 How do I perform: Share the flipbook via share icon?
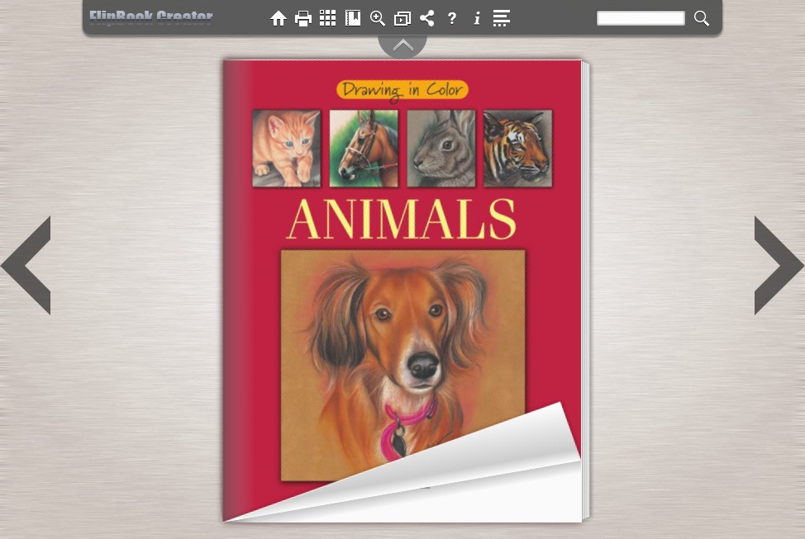point(427,18)
